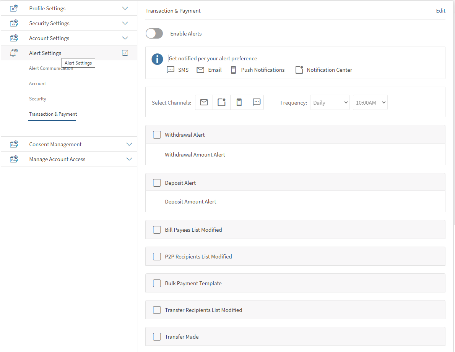455x352 pixels.
Task: Select the Notification Center channel icon
Action: click(221, 102)
